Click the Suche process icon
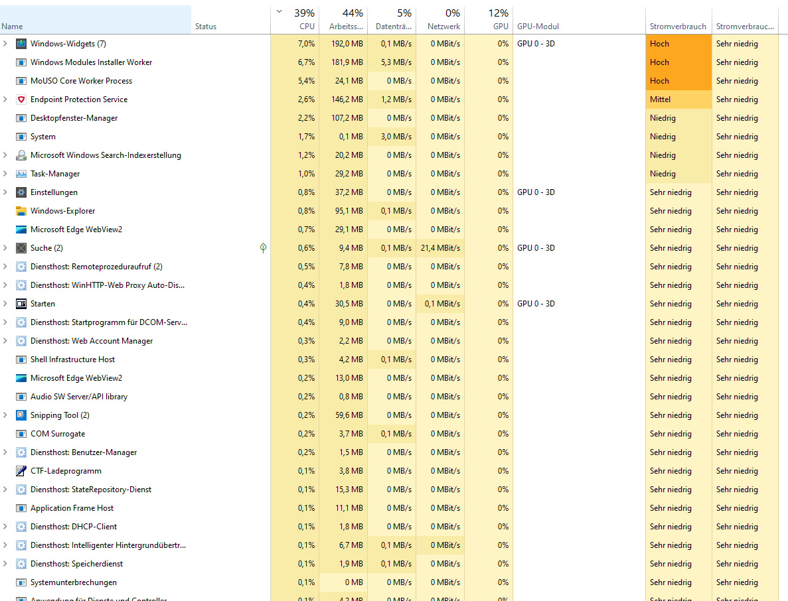The image size is (788, 601). click(21, 248)
